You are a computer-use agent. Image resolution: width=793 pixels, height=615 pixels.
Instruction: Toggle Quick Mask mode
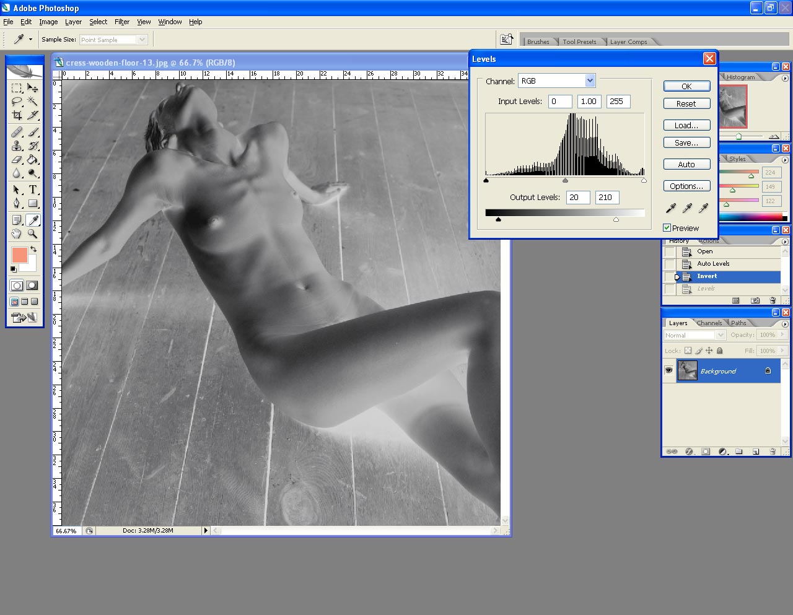tap(32, 286)
